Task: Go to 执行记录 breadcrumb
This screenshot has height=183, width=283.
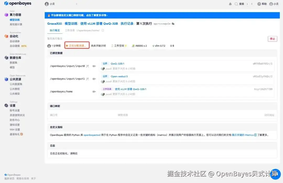Action: point(127,24)
